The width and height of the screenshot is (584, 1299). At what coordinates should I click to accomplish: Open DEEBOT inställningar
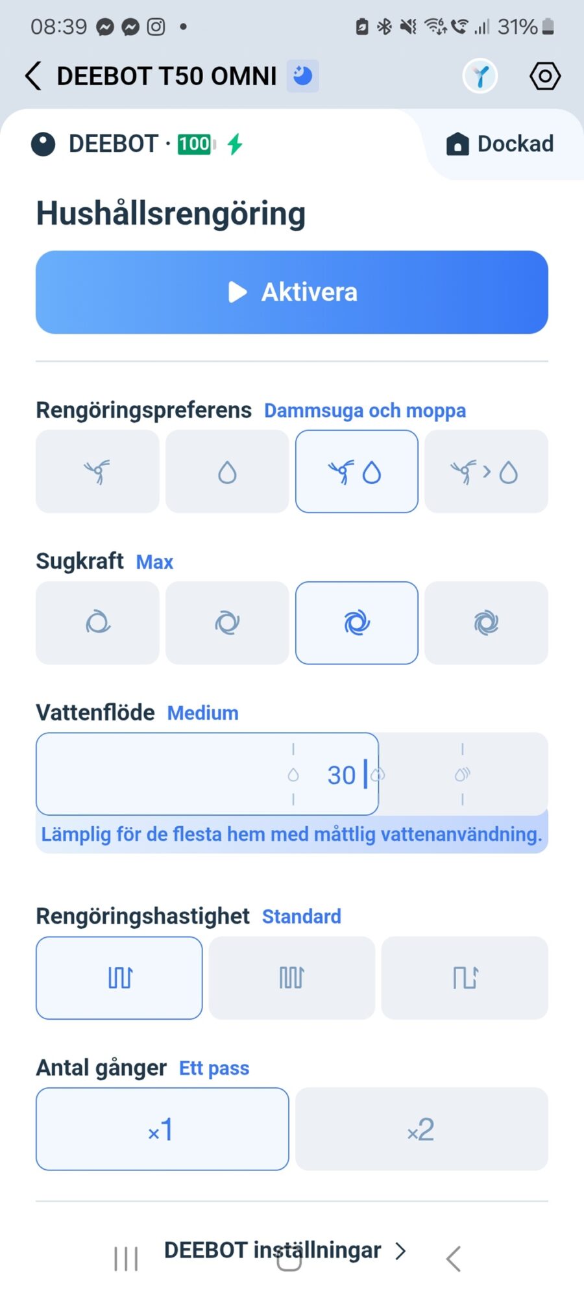coord(286,1250)
